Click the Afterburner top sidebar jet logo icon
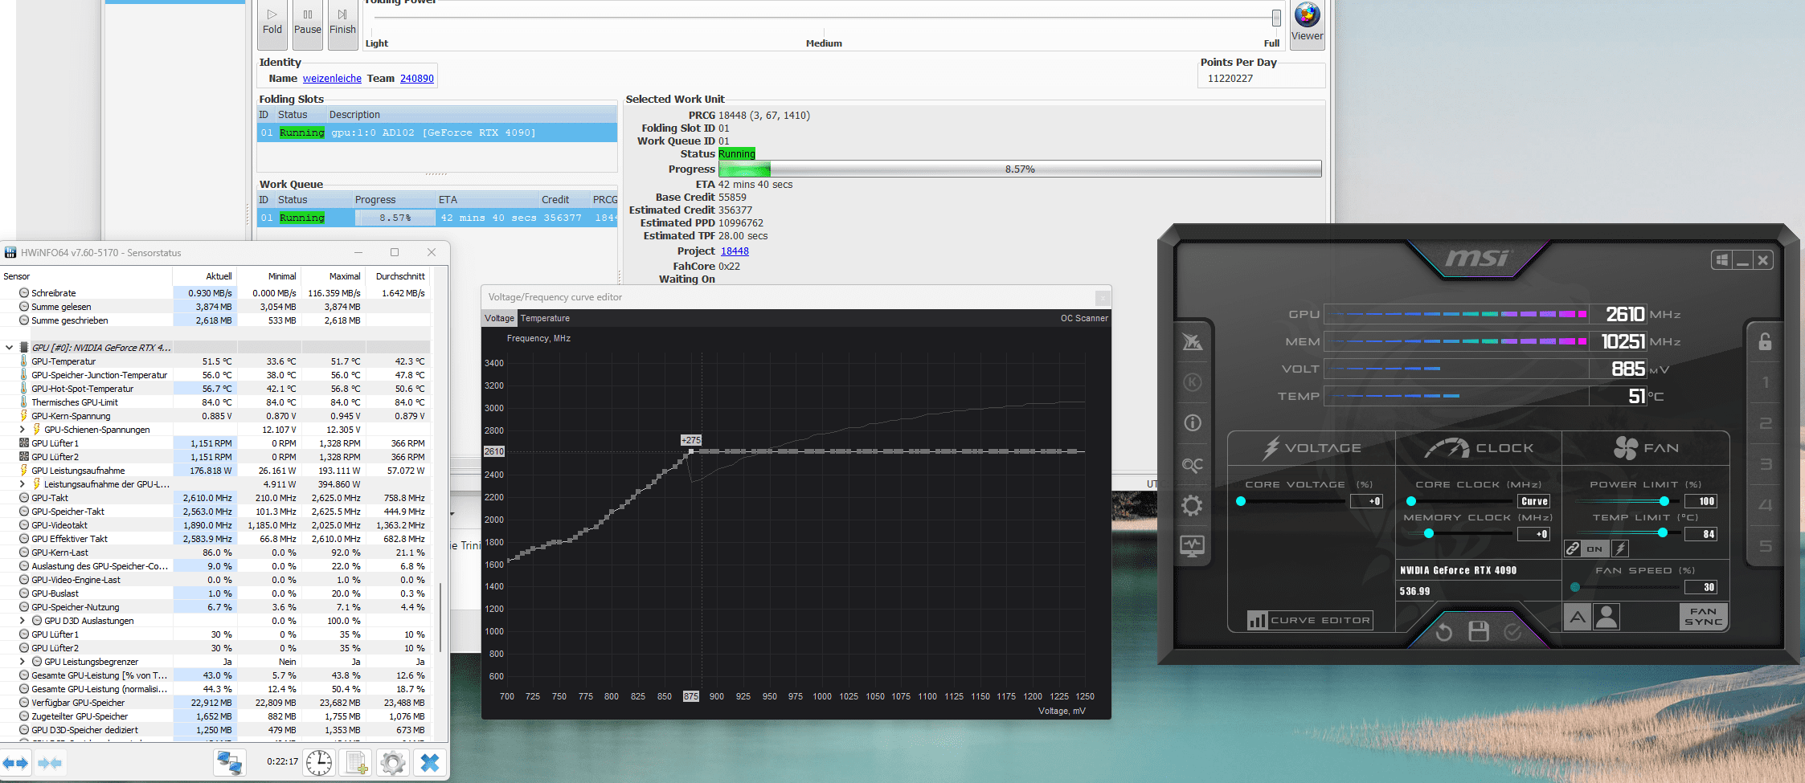 click(1193, 341)
